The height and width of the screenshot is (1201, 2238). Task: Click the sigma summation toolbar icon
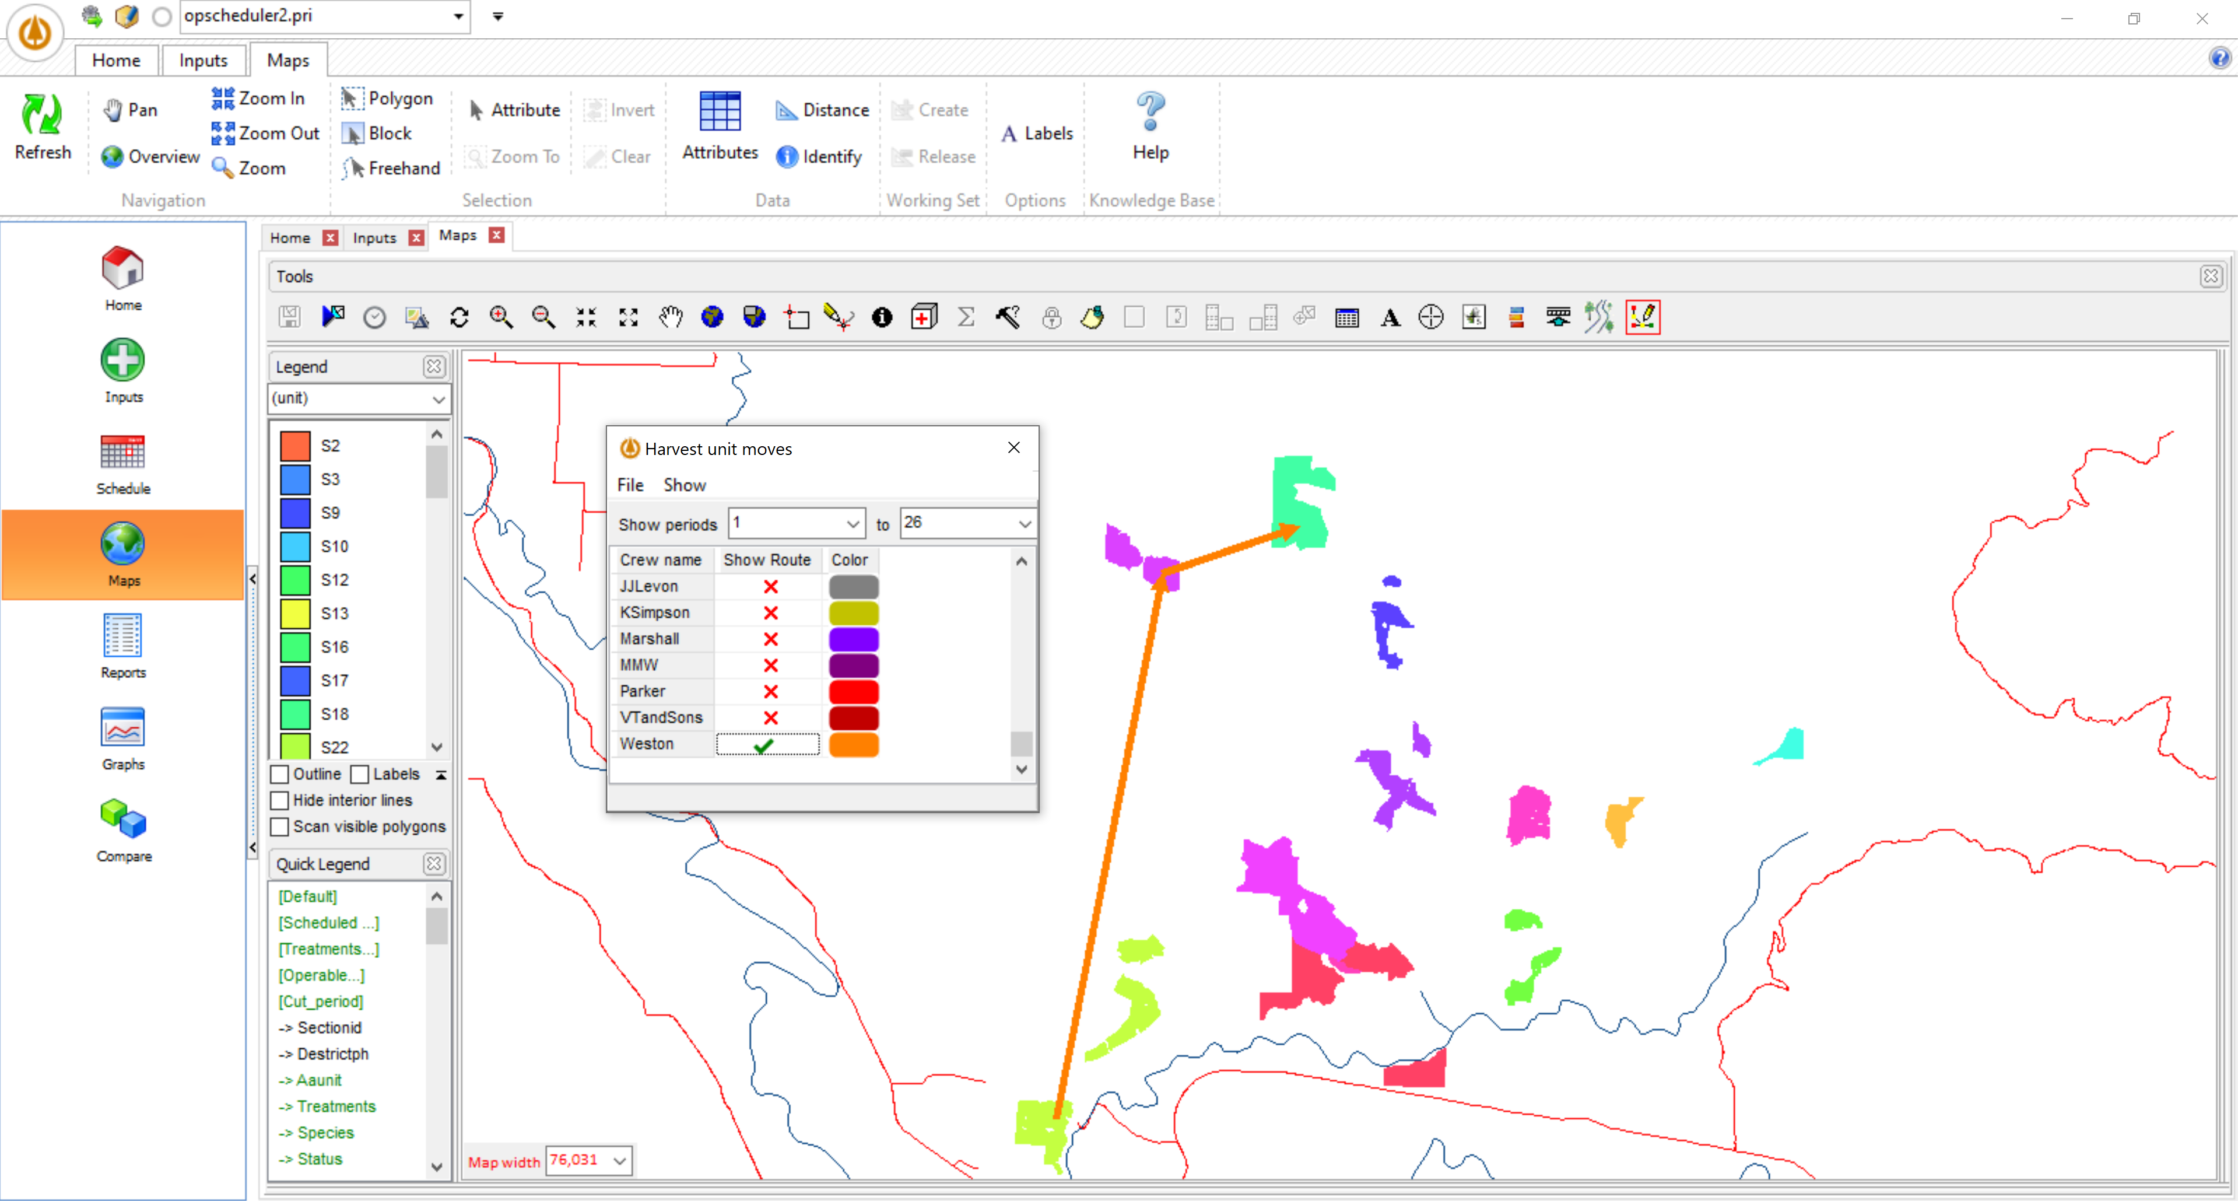(x=965, y=317)
